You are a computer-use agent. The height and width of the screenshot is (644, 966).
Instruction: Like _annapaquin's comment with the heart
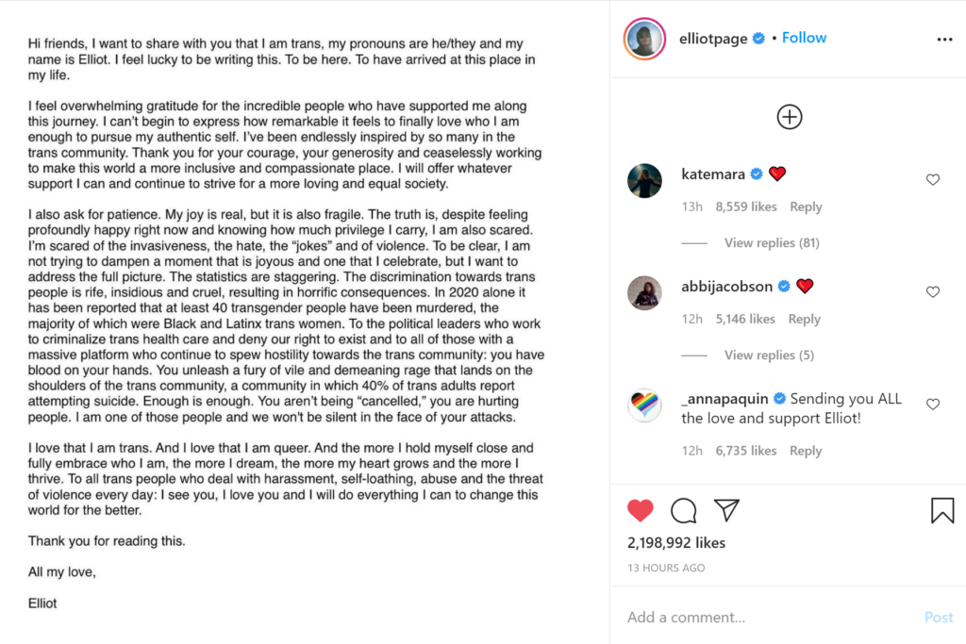click(x=933, y=405)
